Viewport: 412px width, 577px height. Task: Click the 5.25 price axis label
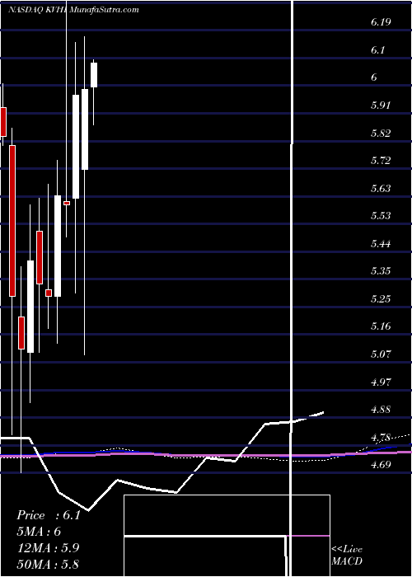pyautogui.click(x=381, y=298)
